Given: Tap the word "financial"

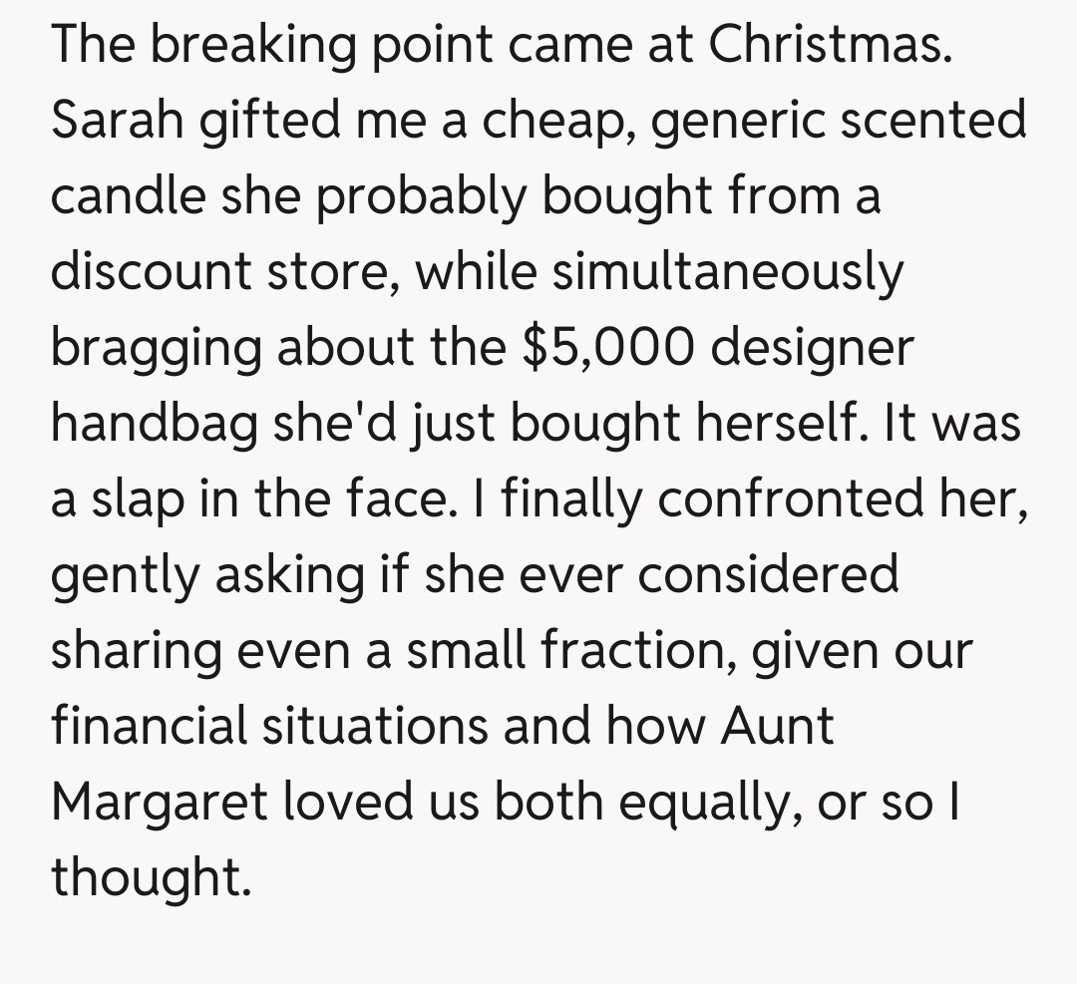Looking at the screenshot, I should (x=149, y=726).
